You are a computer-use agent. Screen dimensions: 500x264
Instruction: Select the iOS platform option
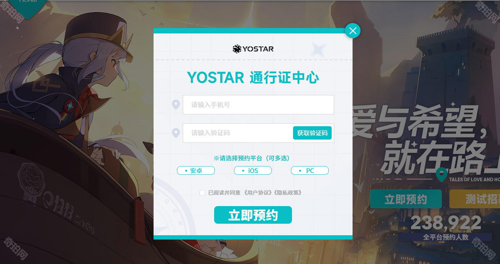point(253,170)
